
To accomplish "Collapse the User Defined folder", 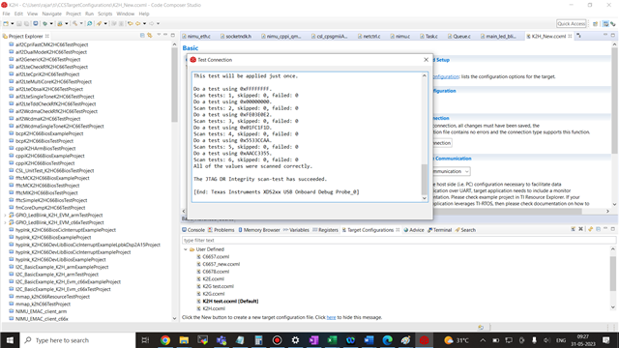I will pos(186,249).
